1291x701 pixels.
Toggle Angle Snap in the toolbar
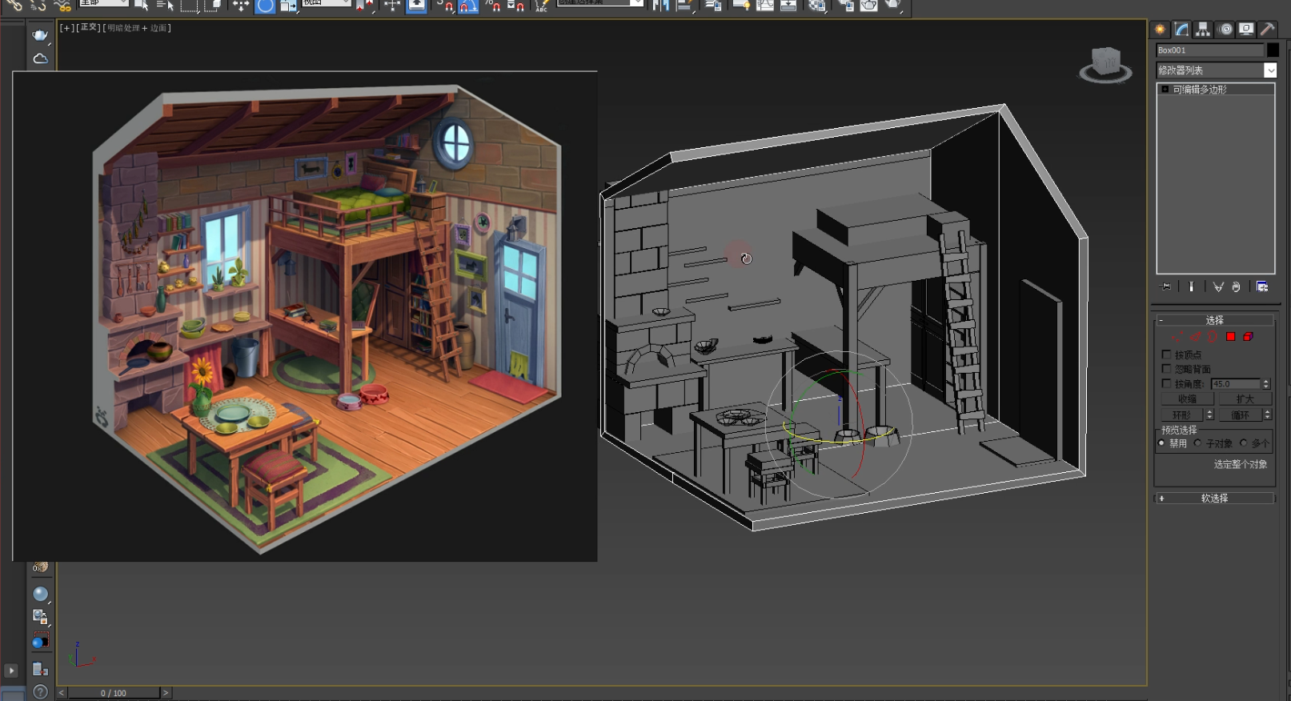[469, 6]
